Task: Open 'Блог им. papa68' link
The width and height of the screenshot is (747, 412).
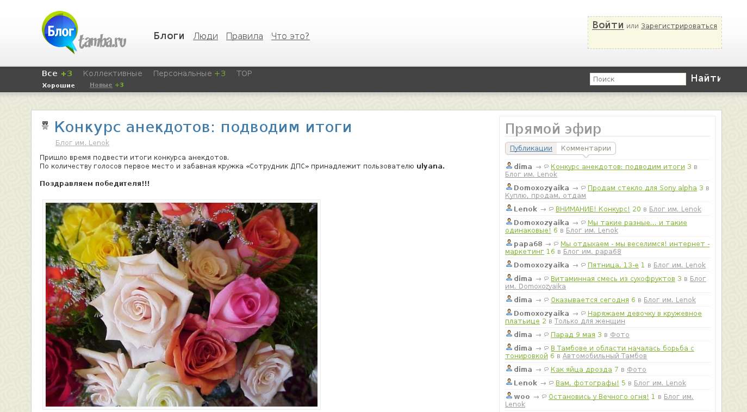Action: [592, 252]
